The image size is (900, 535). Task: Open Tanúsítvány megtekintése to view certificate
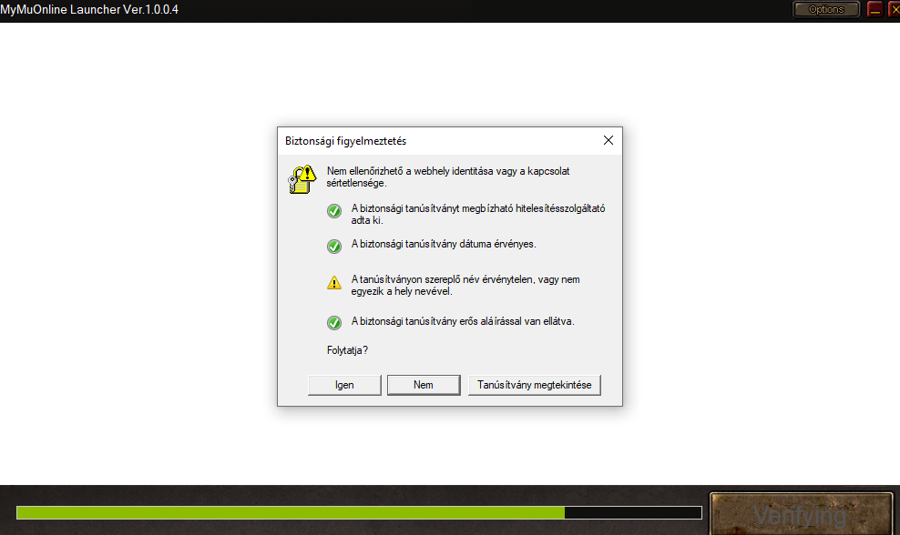[535, 385]
